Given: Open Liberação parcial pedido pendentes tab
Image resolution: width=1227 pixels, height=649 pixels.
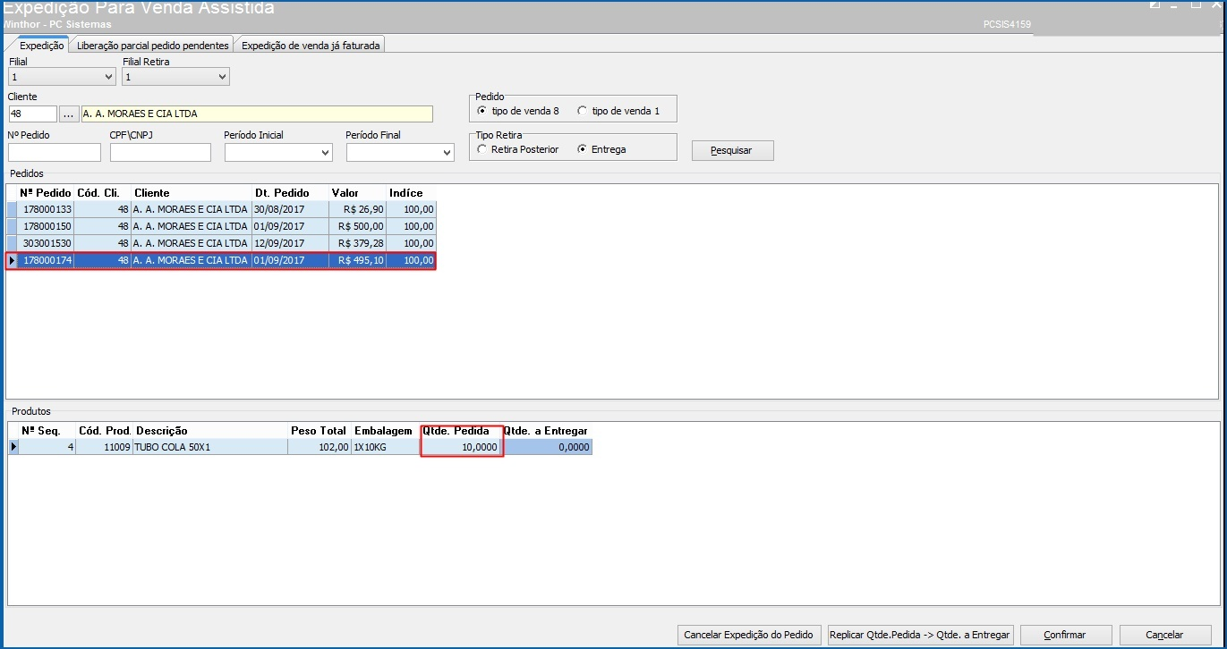Looking at the screenshot, I should [x=153, y=45].
